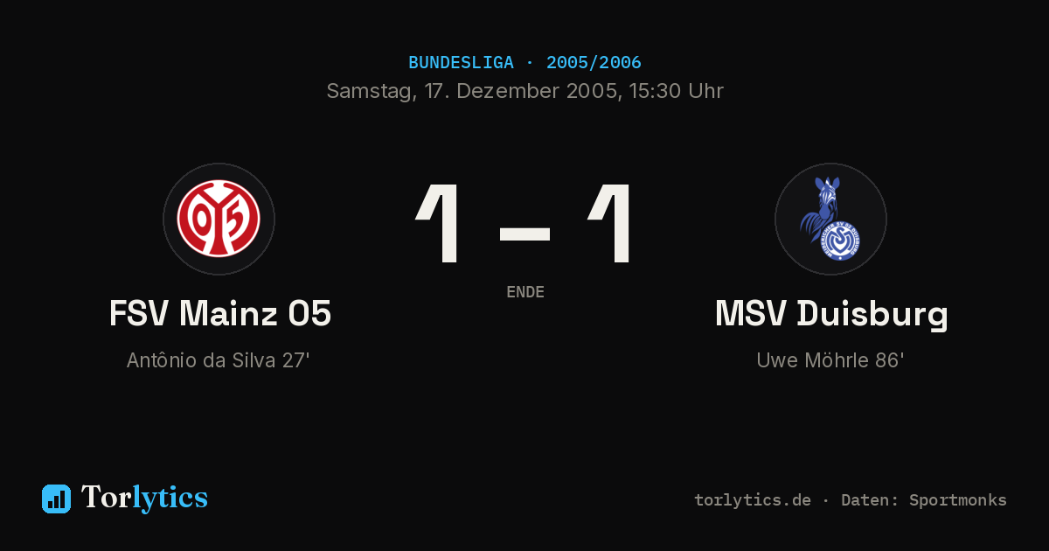Click the ENDE match status label
Screen dimensions: 1049x551
525,292
